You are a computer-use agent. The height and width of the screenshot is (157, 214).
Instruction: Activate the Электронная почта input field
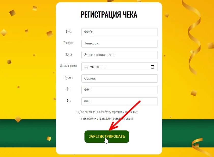tap(120, 55)
